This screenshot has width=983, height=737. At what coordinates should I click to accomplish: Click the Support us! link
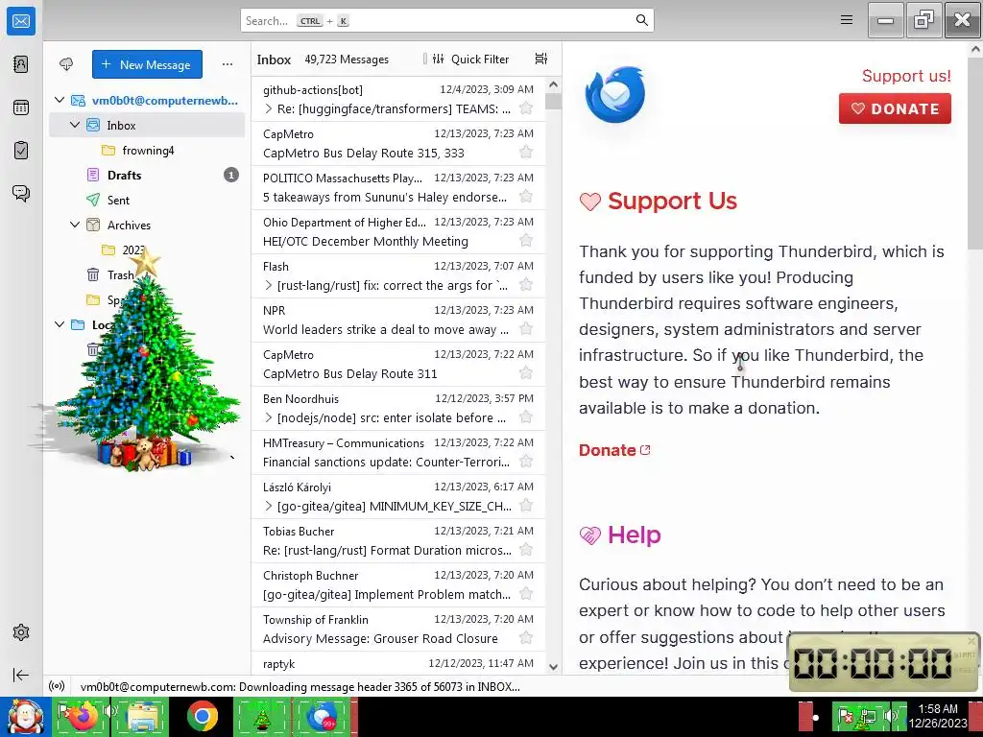pyautogui.click(x=906, y=76)
